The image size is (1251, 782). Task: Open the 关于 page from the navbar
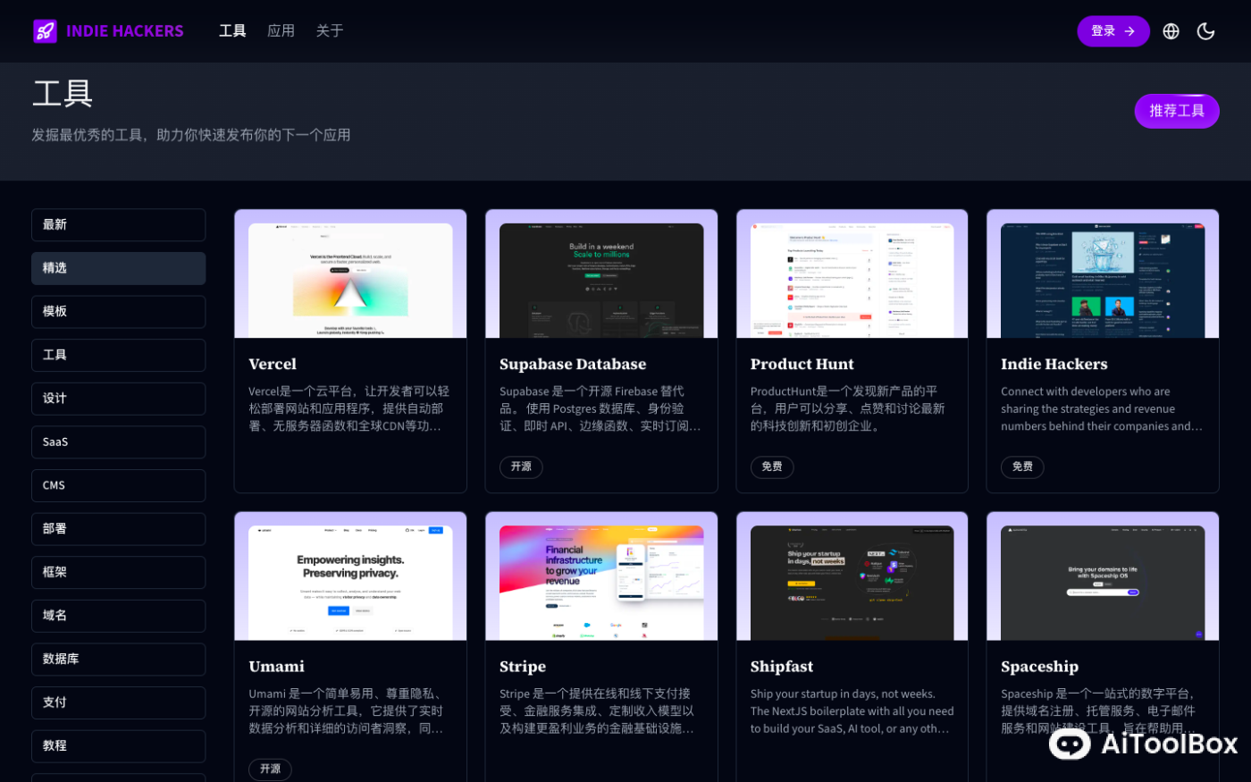(x=329, y=30)
